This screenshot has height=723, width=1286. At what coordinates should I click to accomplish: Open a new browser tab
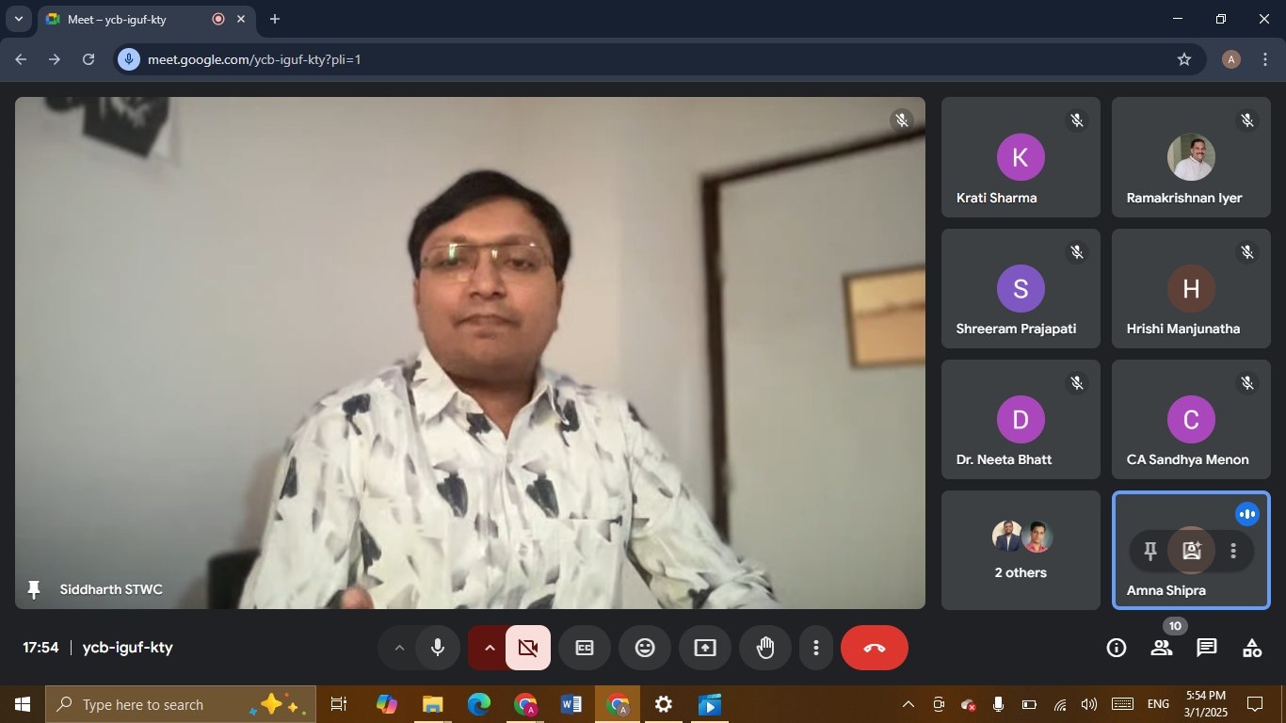275,19
